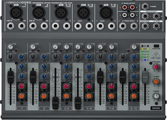Adjust channel 9/10 MID EQ knob

(134, 66)
